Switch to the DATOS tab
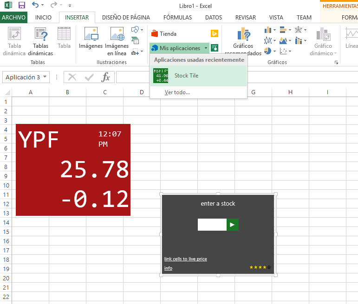This screenshot has height=304, width=358. click(214, 17)
